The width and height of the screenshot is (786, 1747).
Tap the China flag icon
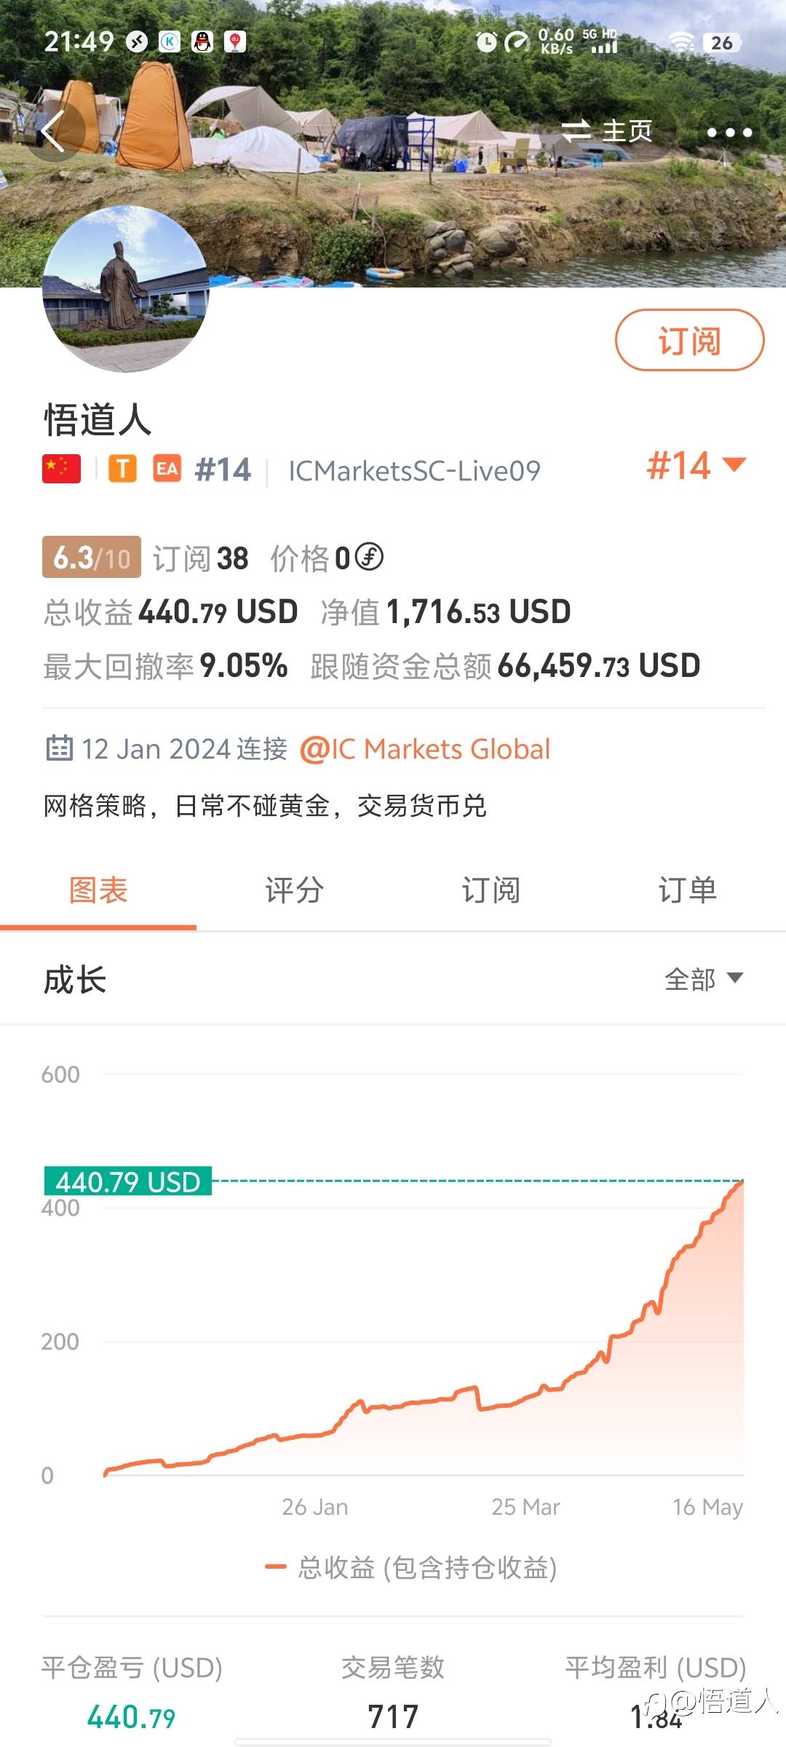62,470
